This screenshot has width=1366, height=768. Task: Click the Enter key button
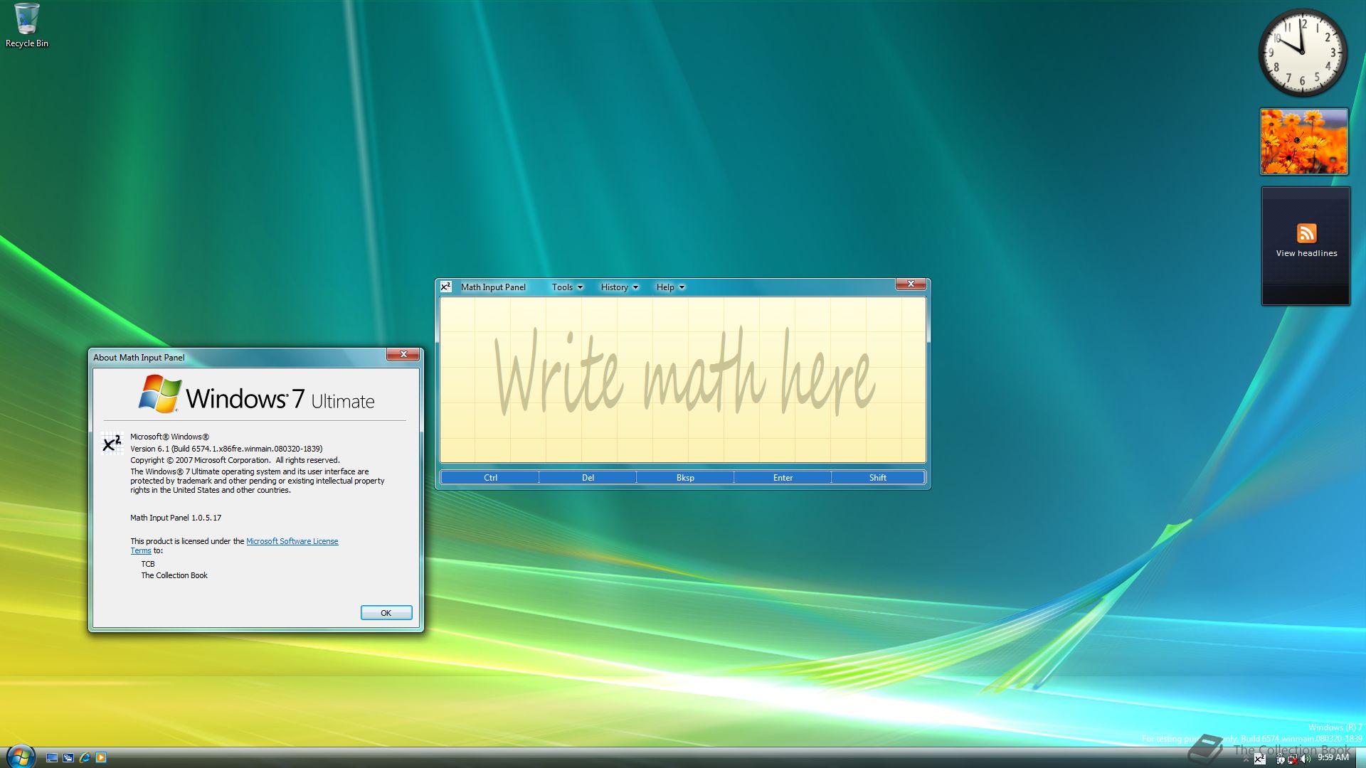(783, 478)
